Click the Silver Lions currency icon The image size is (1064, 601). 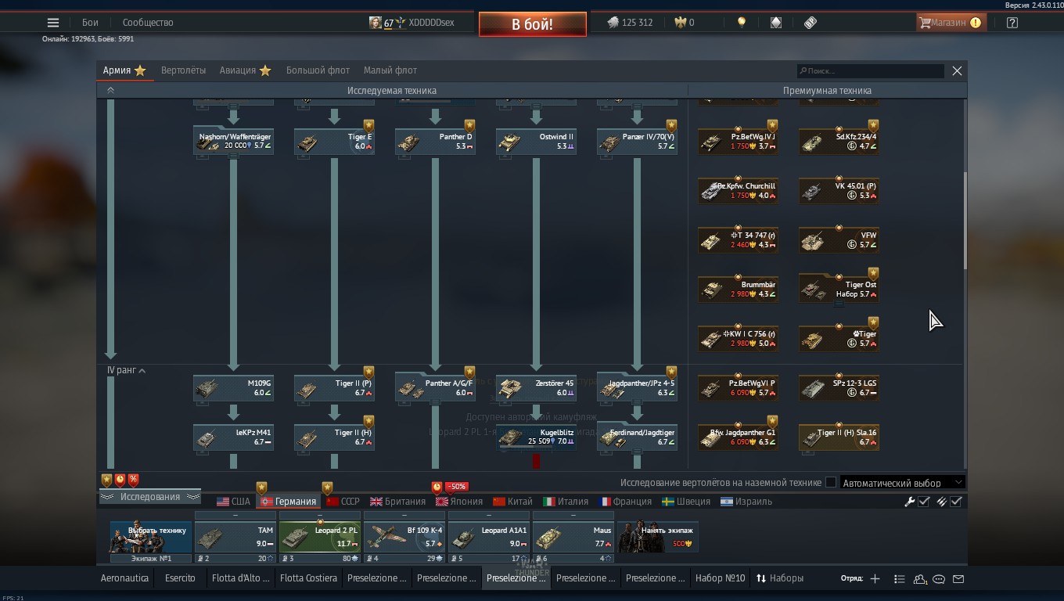(613, 23)
